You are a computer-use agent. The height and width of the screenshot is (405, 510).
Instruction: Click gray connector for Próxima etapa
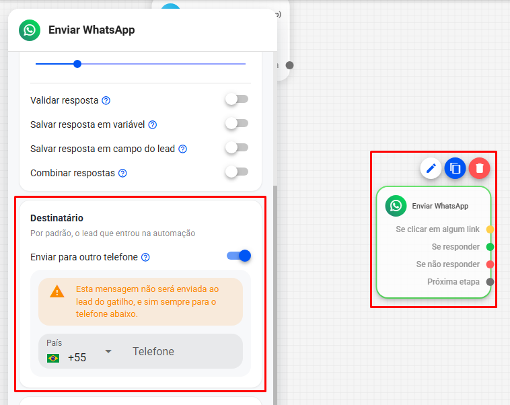(x=490, y=282)
